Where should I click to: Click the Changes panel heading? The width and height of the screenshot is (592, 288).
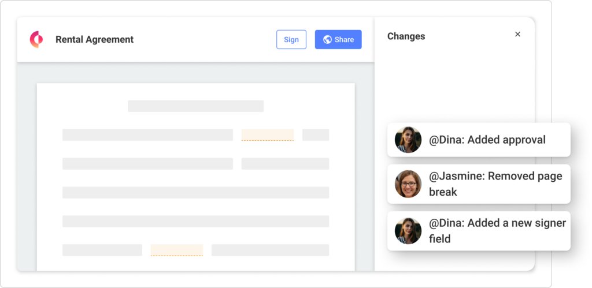[406, 36]
